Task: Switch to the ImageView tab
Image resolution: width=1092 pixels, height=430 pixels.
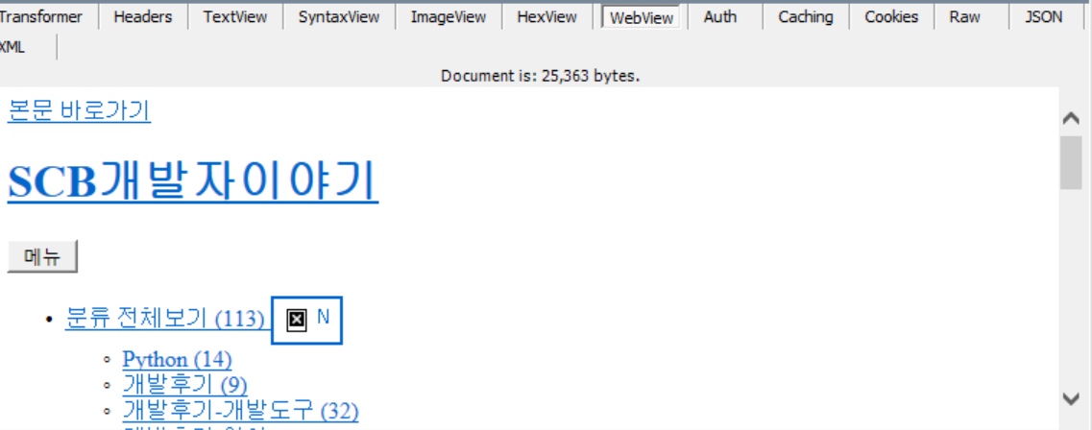Action: click(x=448, y=17)
